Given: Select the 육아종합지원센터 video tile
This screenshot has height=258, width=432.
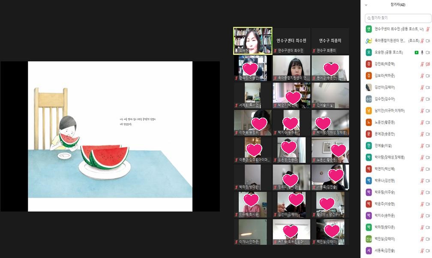Looking at the screenshot, I should pyautogui.click(x=291, y=68).
